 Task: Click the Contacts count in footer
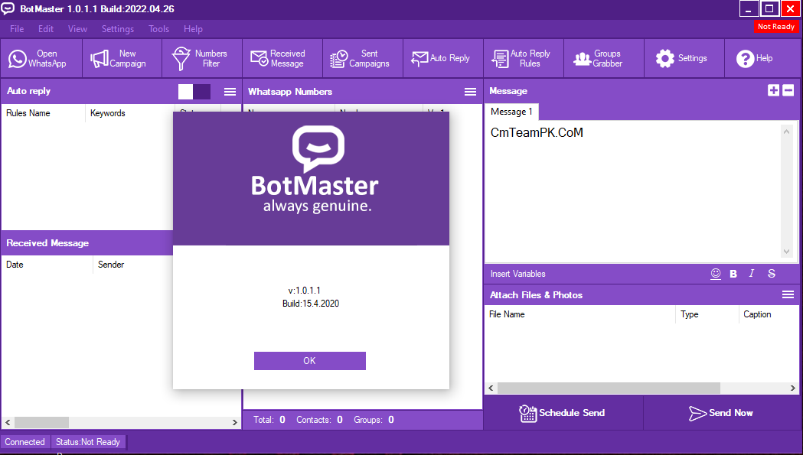pyautogui.click(x=319, y=420)
